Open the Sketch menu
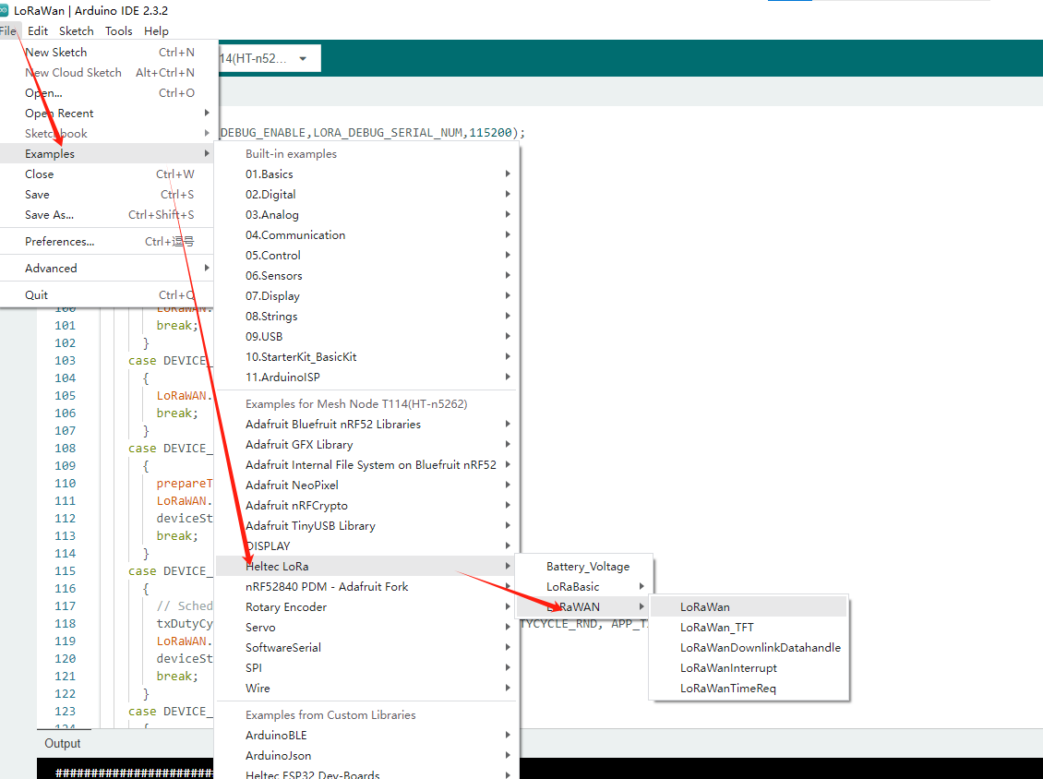Viewport: 1043px width, 779px height. click(x=77, y=30)
